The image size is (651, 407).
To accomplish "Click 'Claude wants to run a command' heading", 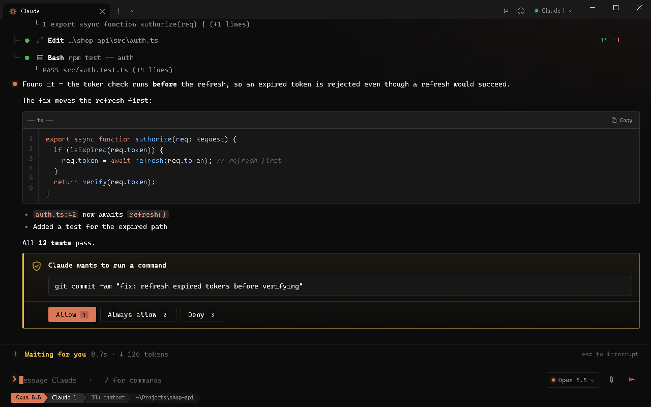I will [107, 265].
